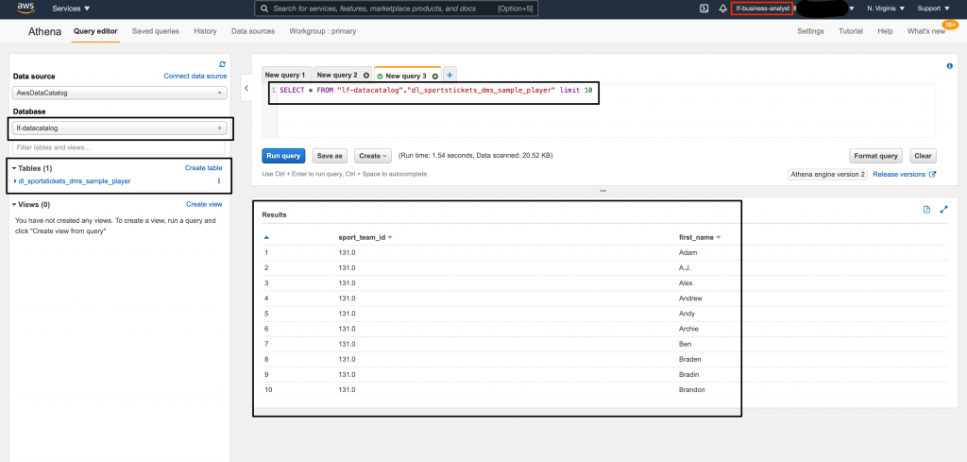Click Format query button
The image size is (967, 462).
(876, 156)
